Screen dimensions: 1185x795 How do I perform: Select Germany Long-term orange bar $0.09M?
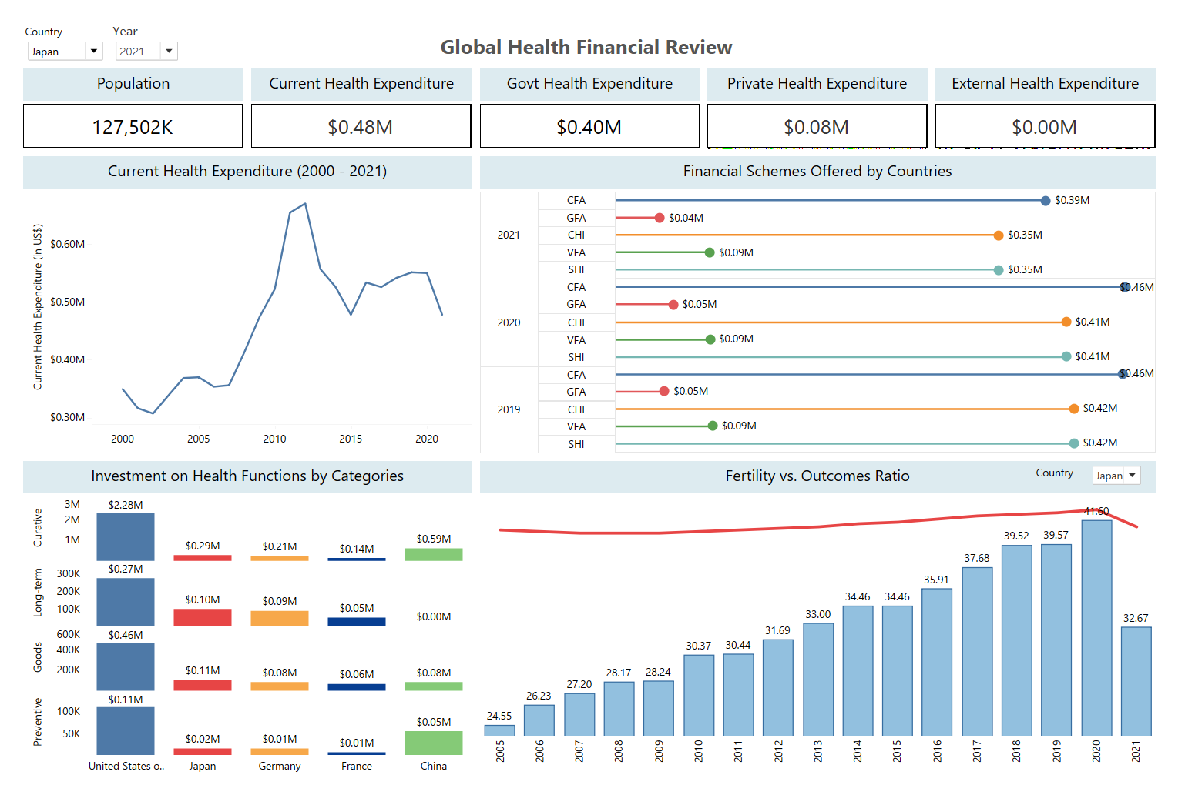pos(280,618)
